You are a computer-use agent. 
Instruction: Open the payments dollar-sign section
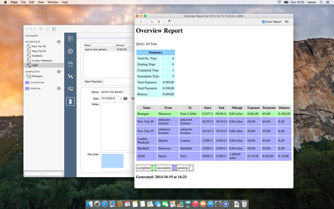70,101
